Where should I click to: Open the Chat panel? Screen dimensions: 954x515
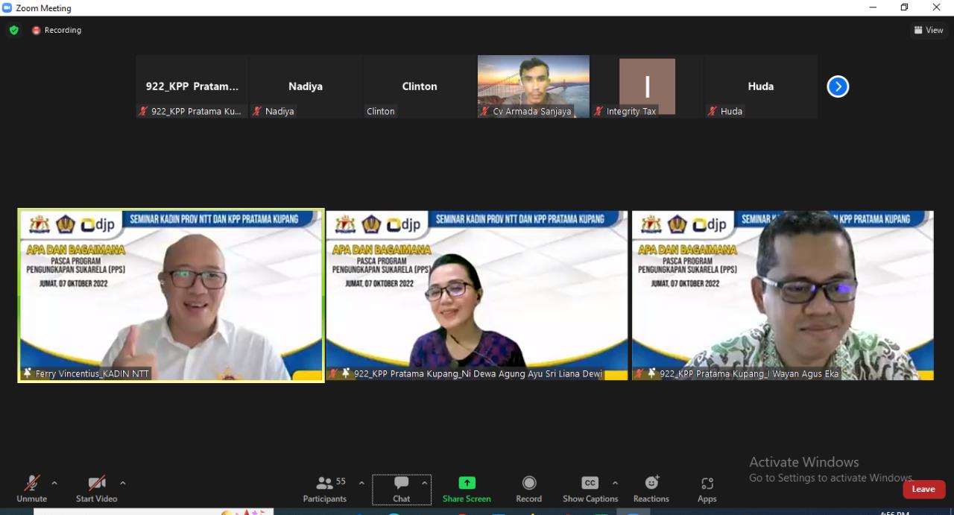pos(401,488)
